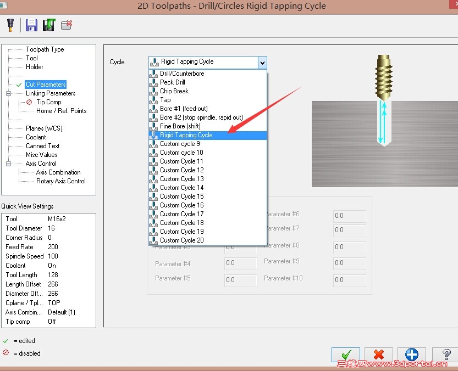Click the red X cancel button

[378, 355]
